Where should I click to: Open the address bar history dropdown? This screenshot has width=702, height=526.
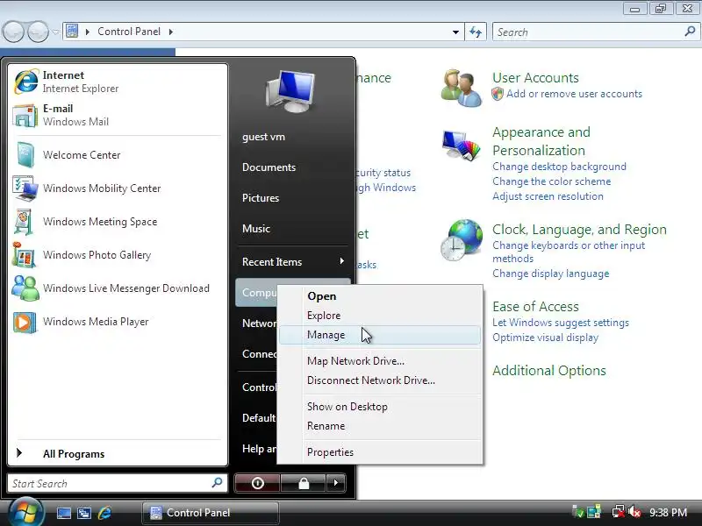[455, 32]
